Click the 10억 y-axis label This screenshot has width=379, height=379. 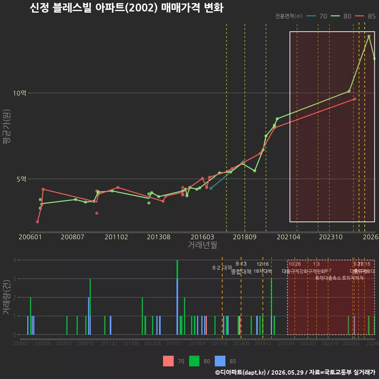(x=20, y=93)
